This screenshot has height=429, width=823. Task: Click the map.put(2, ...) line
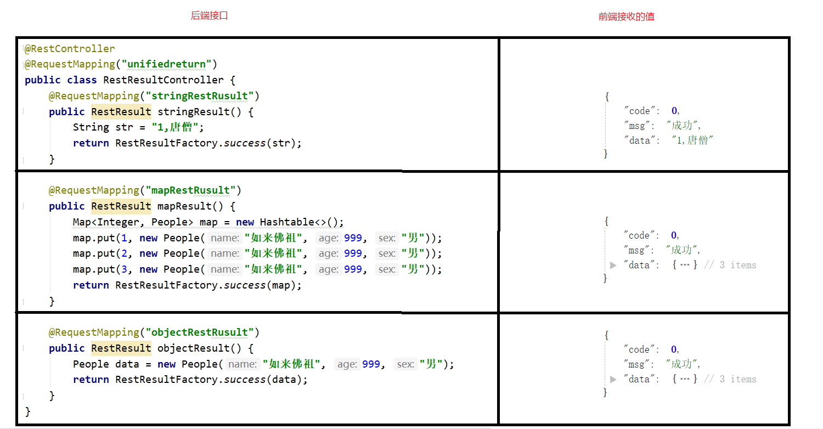257,253
